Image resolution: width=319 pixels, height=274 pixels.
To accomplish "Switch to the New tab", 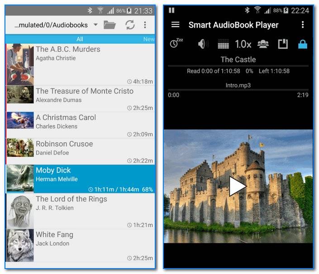I will coord(149,39).
